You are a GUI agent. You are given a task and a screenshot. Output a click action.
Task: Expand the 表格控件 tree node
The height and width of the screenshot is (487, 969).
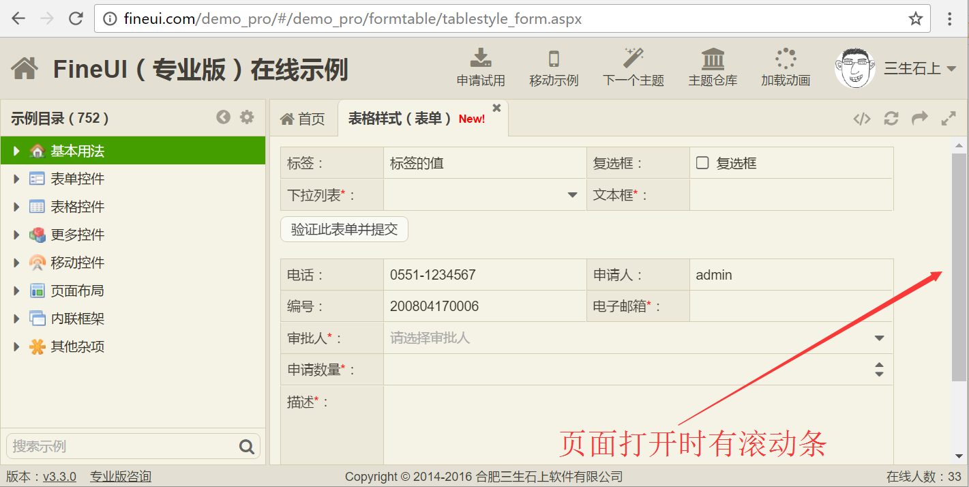click(x=16, y=207)
